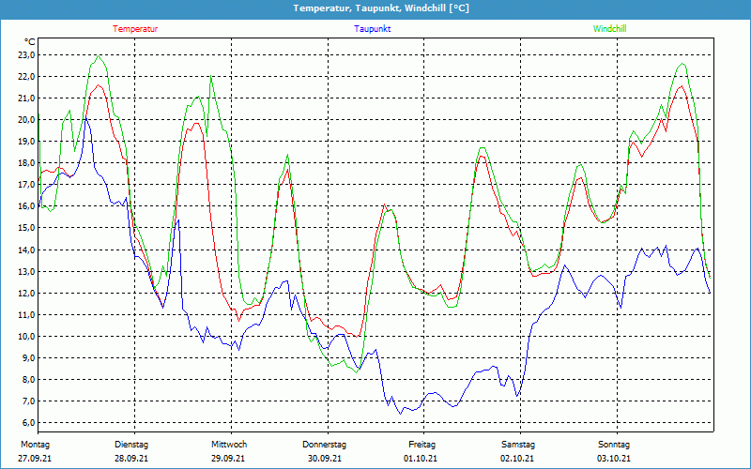Click the 30.09.21 date label
The image size is (751, 469).
click(325, 459)
